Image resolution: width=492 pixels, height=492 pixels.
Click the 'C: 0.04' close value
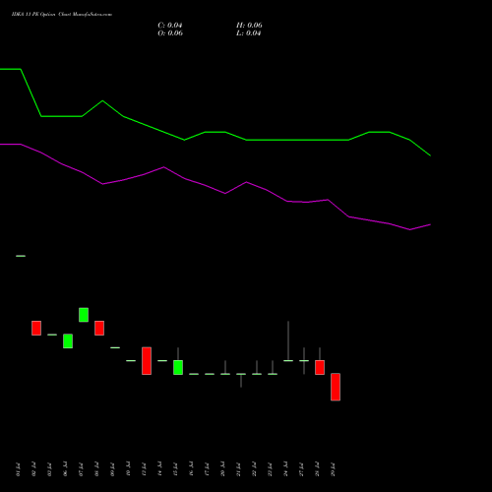pos(170,26)
